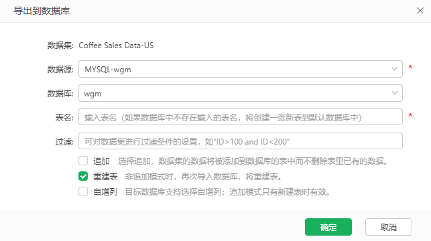This screenshot has height=241, width=431.
Task: Click the 重建表 checkbox label text
Action: coord(105,177)
